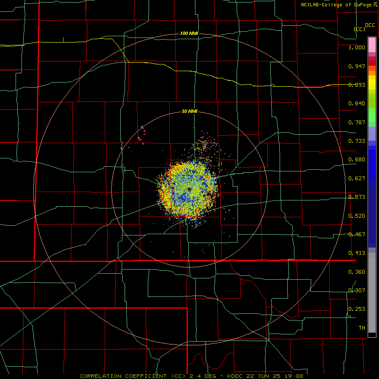Click the 100 NMI range ring label

(189, 33)
